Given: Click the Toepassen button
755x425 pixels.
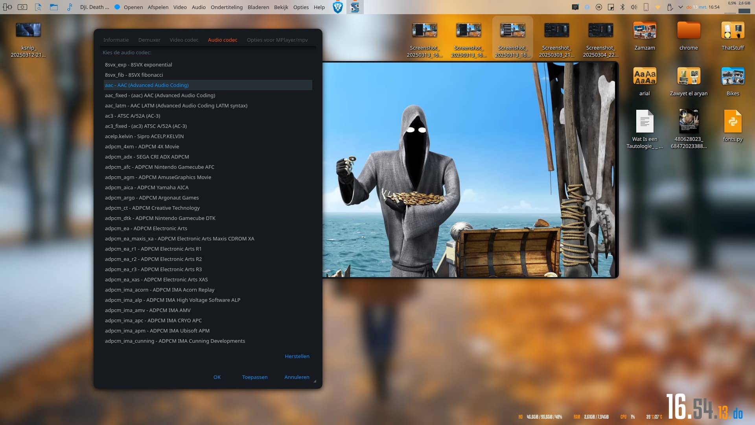Looking at the screenshot, I should coord(255,377).
